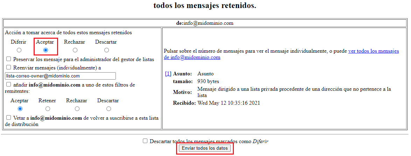
Task: Check Descartar todos los mensajes marcados Diferir
Action: (145, 141)
